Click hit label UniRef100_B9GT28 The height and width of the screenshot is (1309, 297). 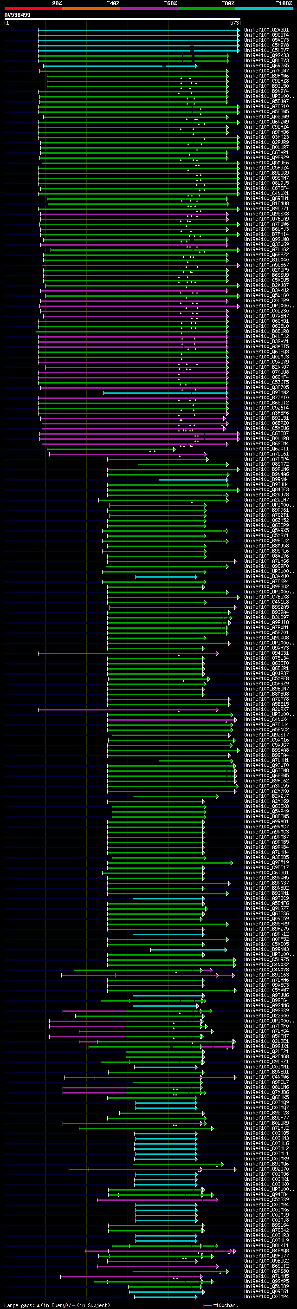click(266, 1112)
